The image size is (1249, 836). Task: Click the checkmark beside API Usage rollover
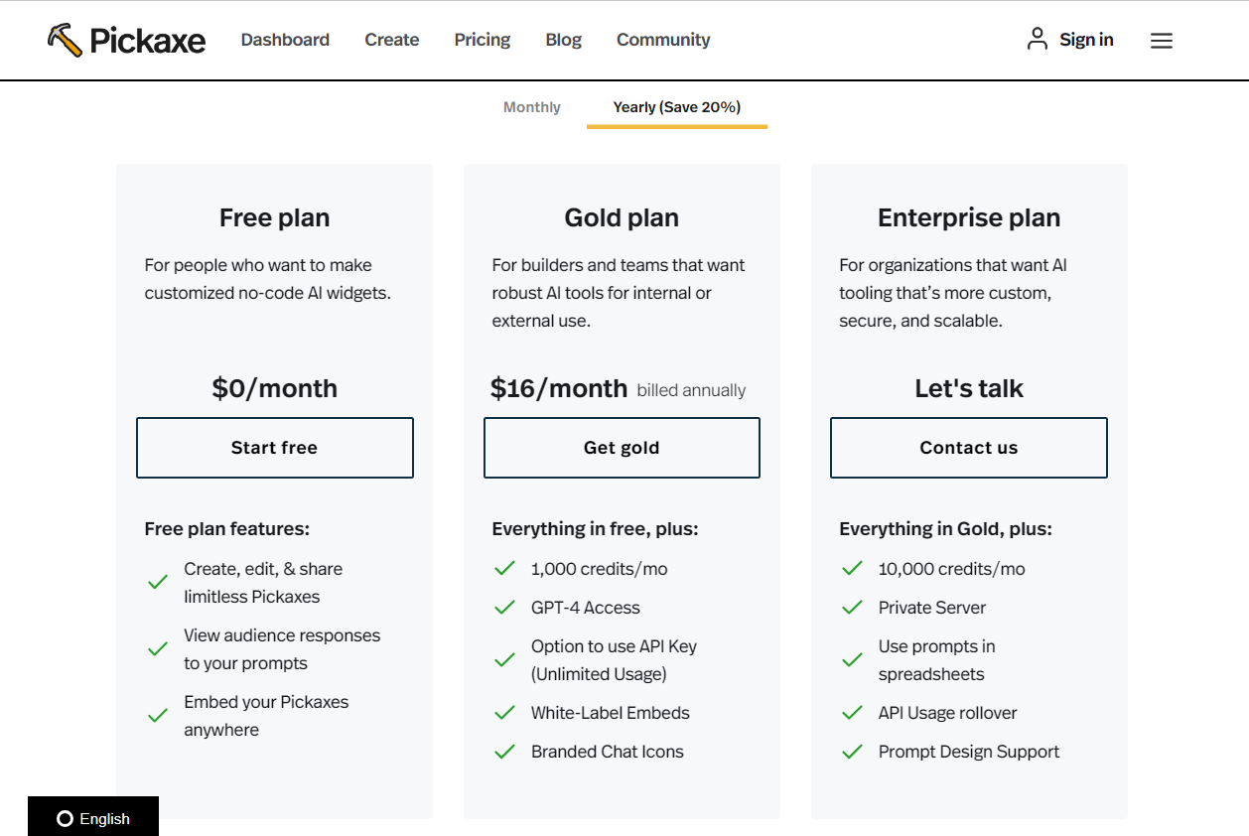852,713
